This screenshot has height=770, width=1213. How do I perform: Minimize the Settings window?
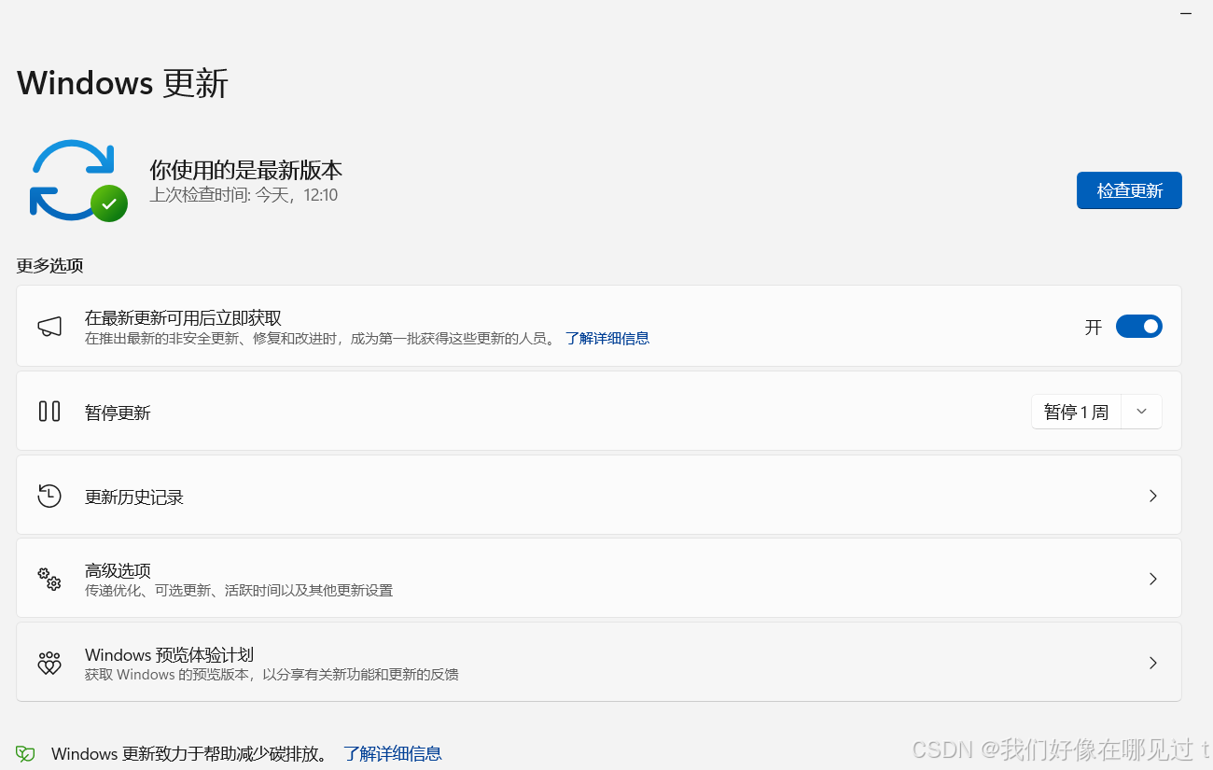tap(1186, 13)
